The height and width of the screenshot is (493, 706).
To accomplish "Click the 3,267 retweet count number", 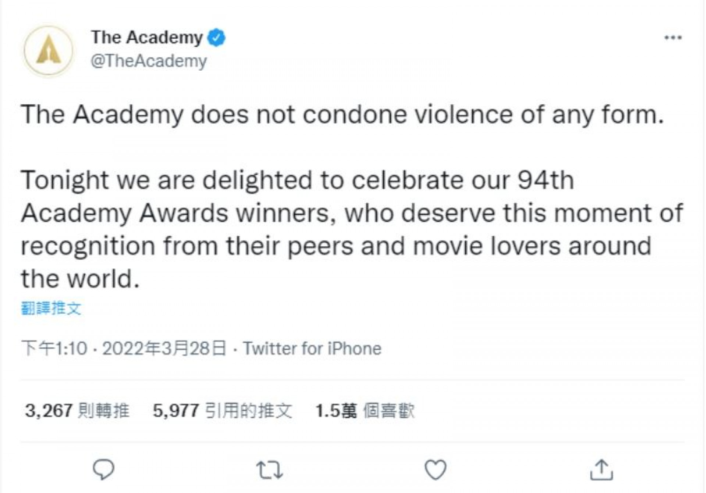I will pyautogui.click(x=49, y=411).
